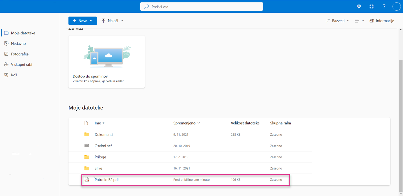The width and height of the screenshot is (403, 196).
Task: Click the Dostop do spominov card title
Action: coord(90,76)
